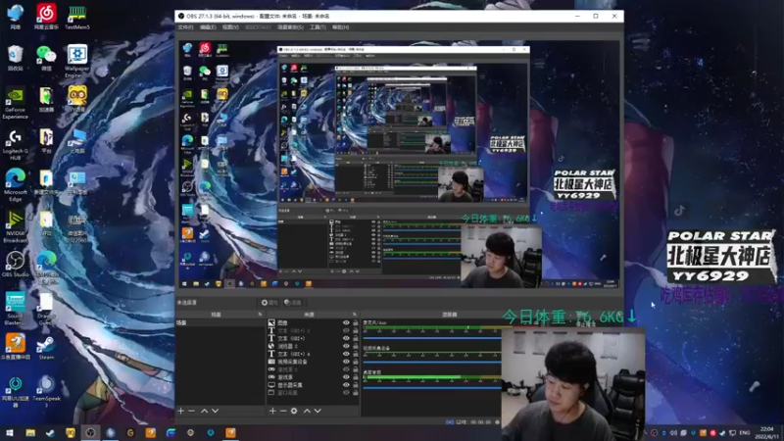
Task: Adjust the 桌面音频 volume slider
Action: tap(432, 387)
